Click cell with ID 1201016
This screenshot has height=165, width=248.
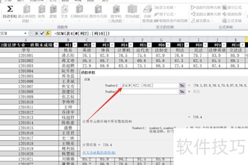[x=26, y=133]
